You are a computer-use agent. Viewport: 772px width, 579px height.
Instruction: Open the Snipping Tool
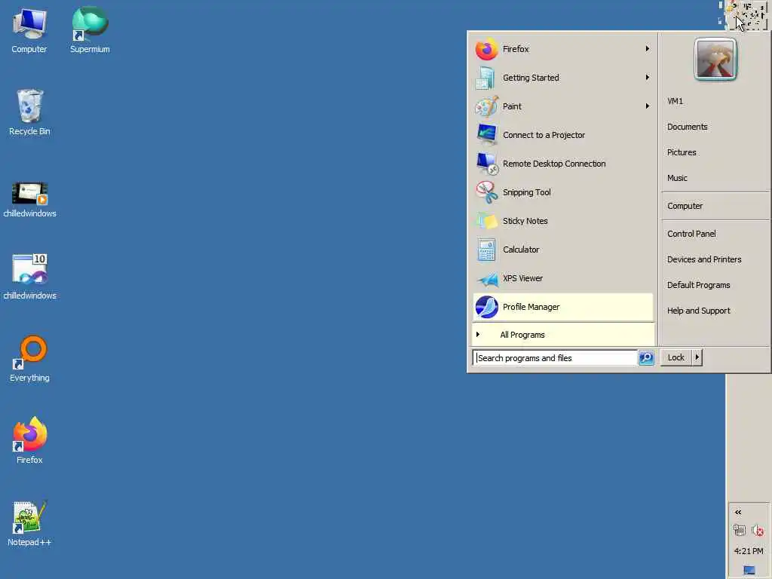point(562,192)
